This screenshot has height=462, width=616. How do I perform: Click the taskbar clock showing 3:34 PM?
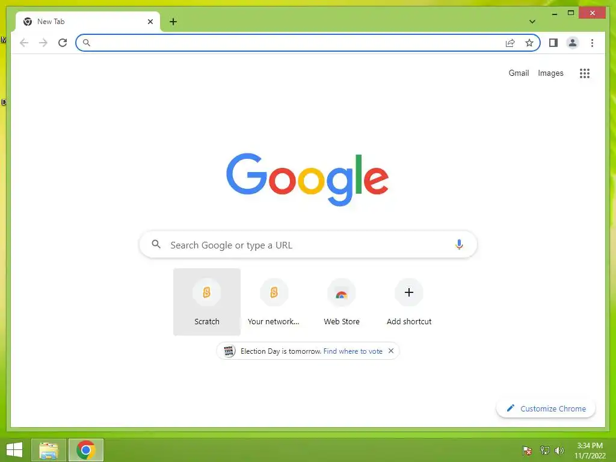click(x=590, y=451)
